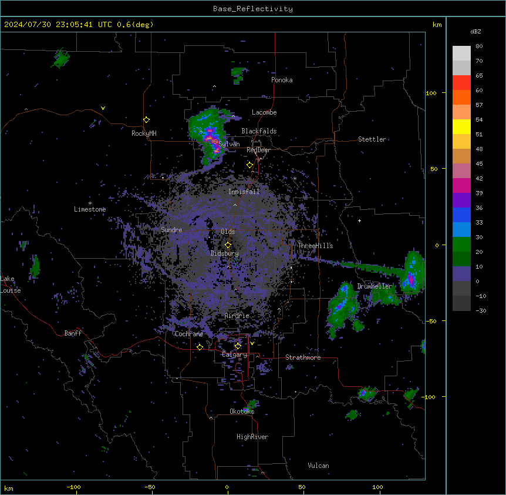The height and width of the screenshot is (495, 506).
Task: Click the Innisfail city label
Action: click(244, 192)
